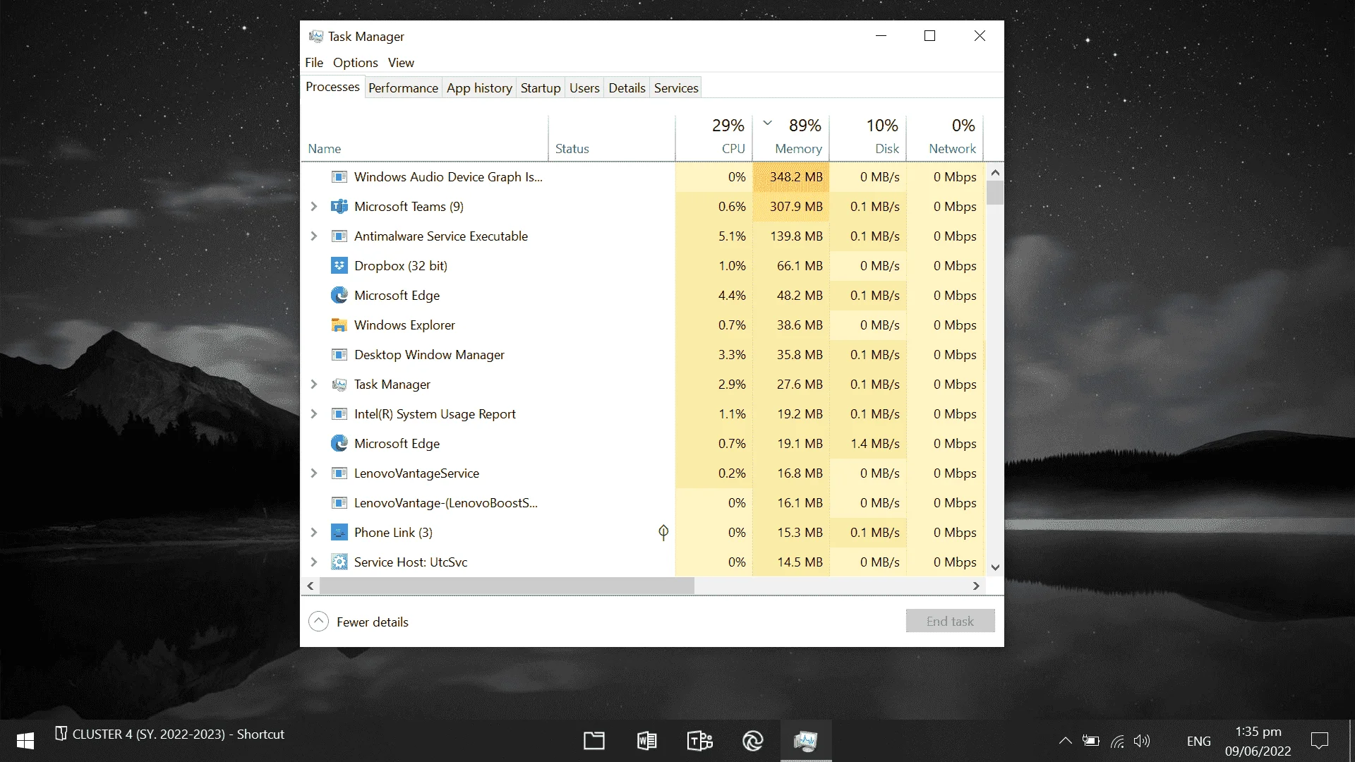Open the notification center icon
The height and width of the screenshot is (762, 1355).
pos(1319,741)
